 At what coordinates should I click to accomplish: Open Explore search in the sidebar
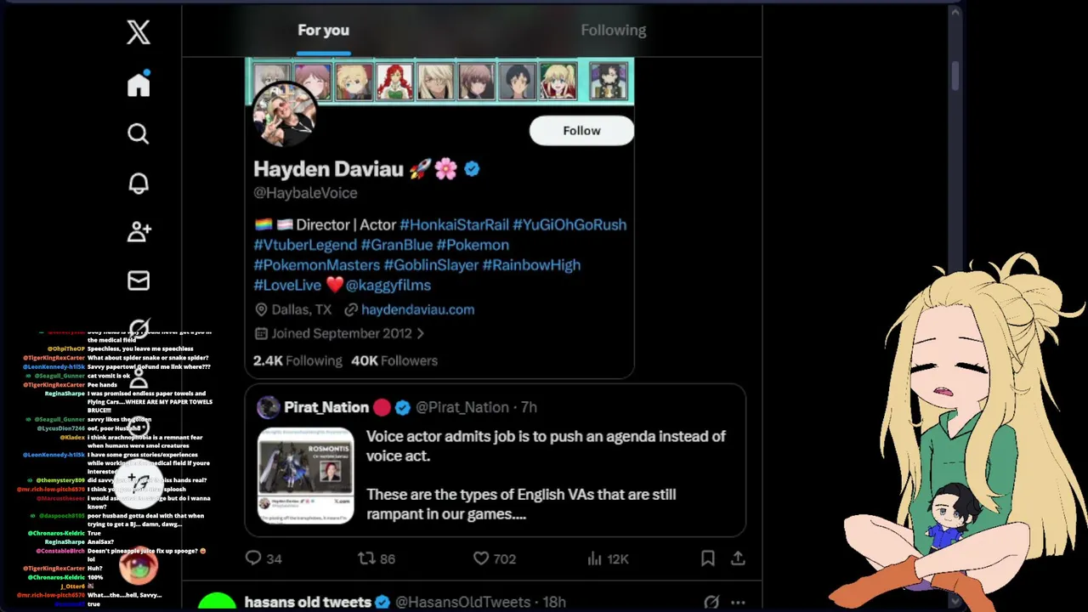[x=139, y=133]
